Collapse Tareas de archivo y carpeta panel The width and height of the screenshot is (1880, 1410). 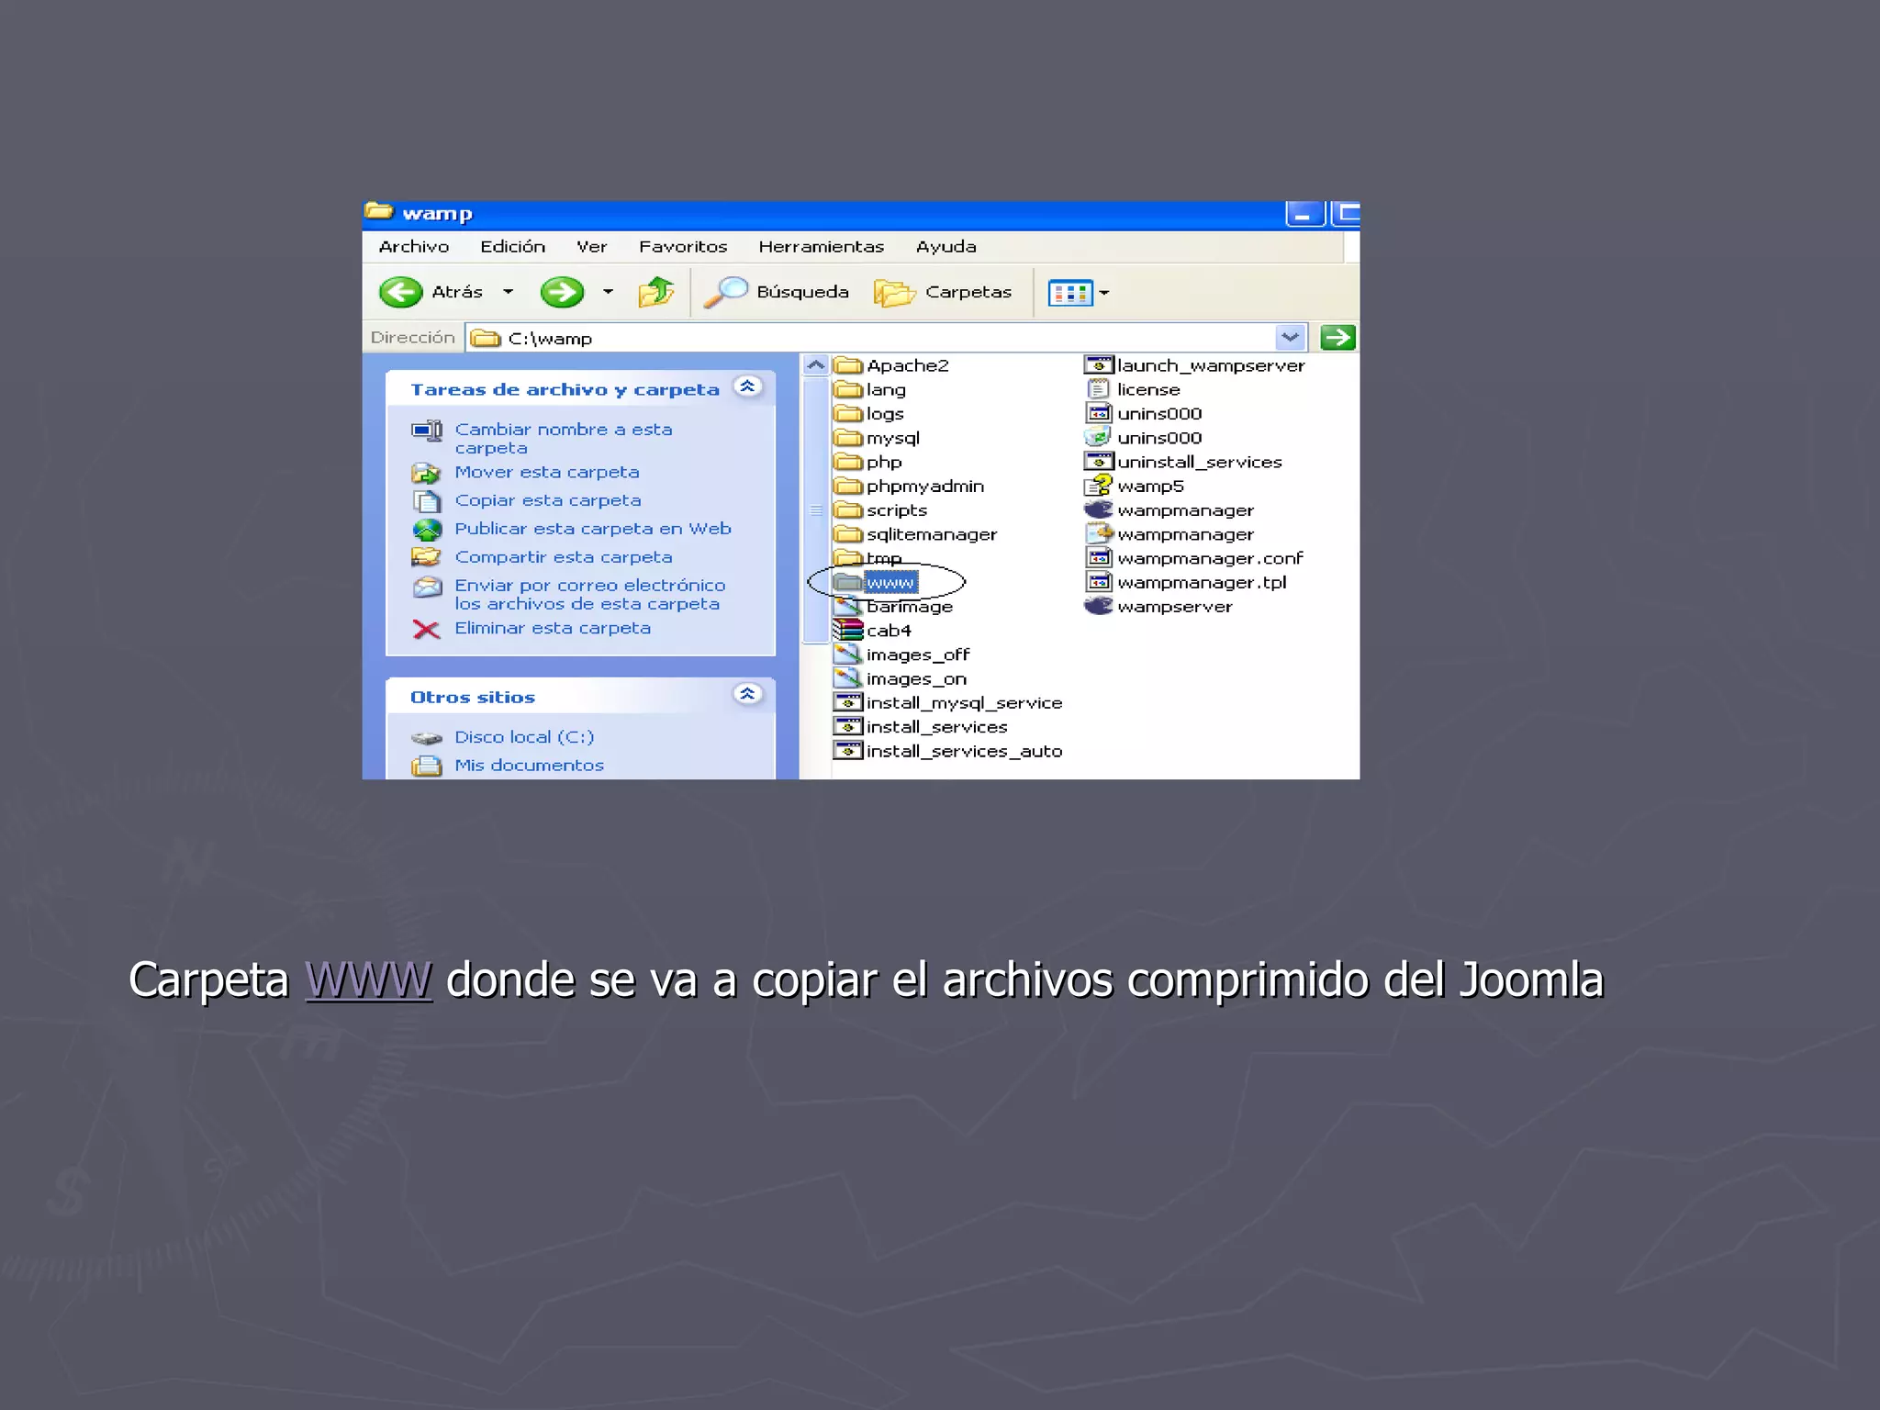pyautogui.click(x=748, y=386)
